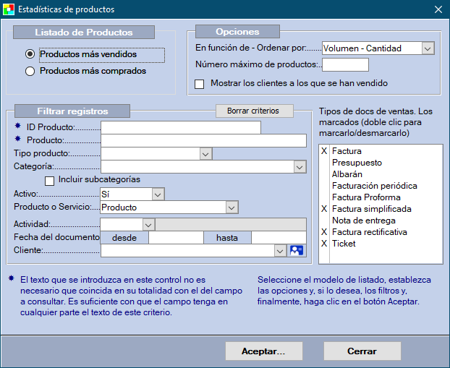Click the 'ID Producto' text field
Viewport: 450px width, 368px height.
[x=181, y=127]
